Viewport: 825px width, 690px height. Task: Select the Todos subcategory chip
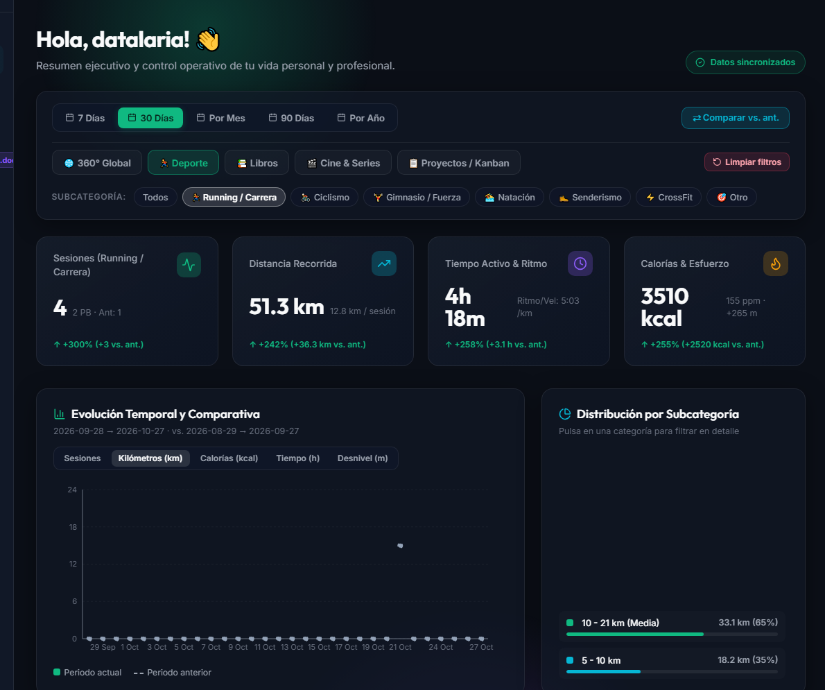[155, 198]
